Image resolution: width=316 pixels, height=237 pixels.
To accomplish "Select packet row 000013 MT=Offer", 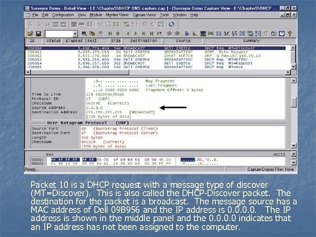I will pyautogui.click(x=155, y=59).
